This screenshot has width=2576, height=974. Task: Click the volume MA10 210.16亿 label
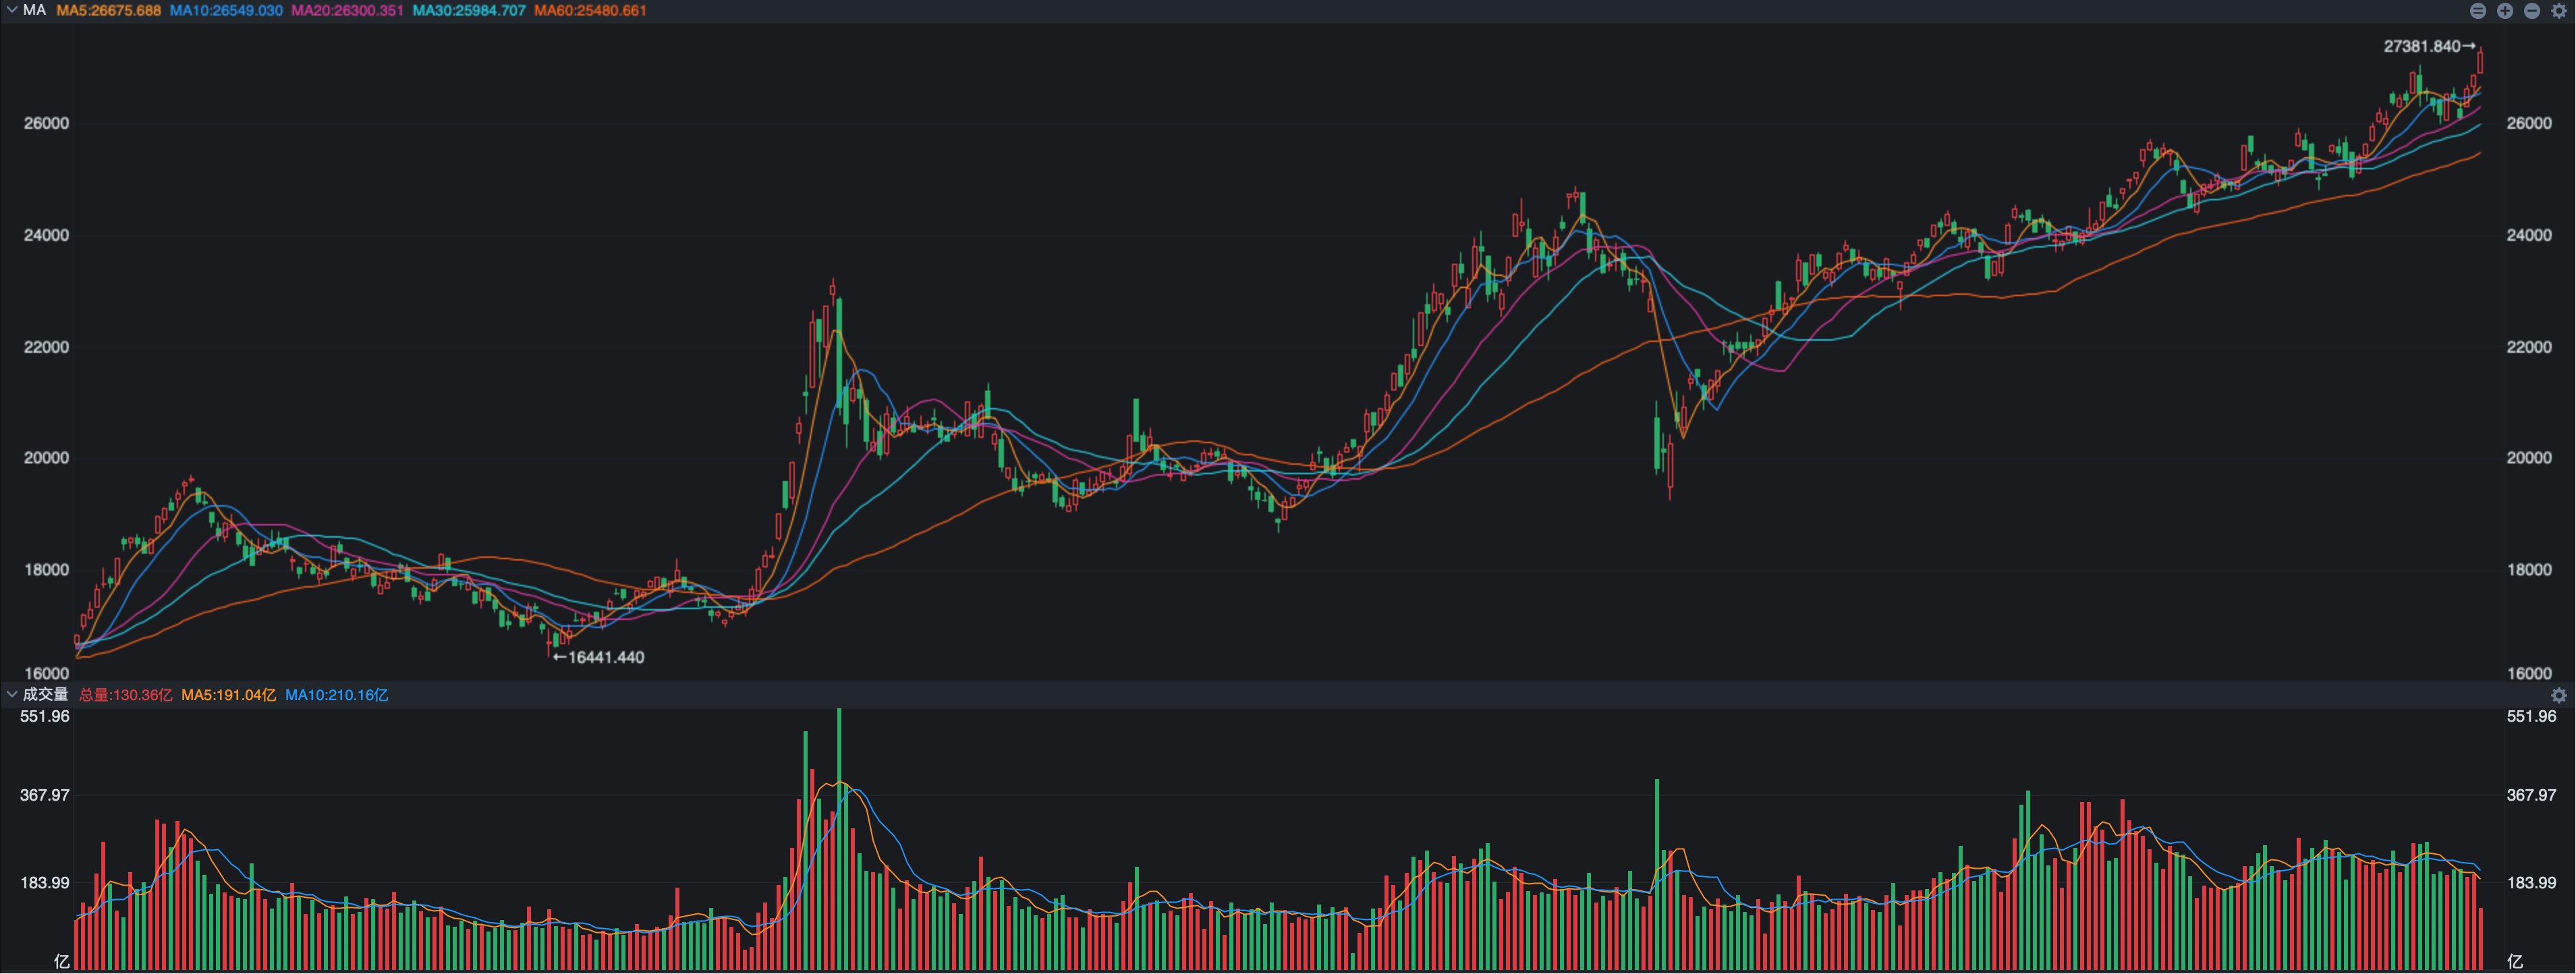336,695
